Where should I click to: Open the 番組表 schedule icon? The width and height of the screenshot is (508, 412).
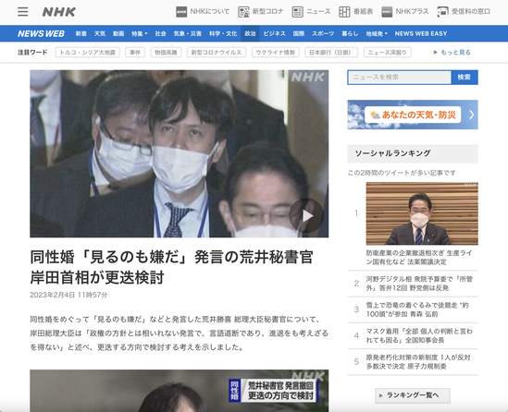344,12
